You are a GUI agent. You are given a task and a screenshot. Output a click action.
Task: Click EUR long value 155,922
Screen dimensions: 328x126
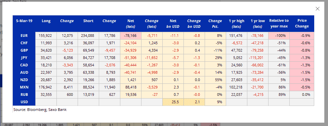[x=46, y=36]
